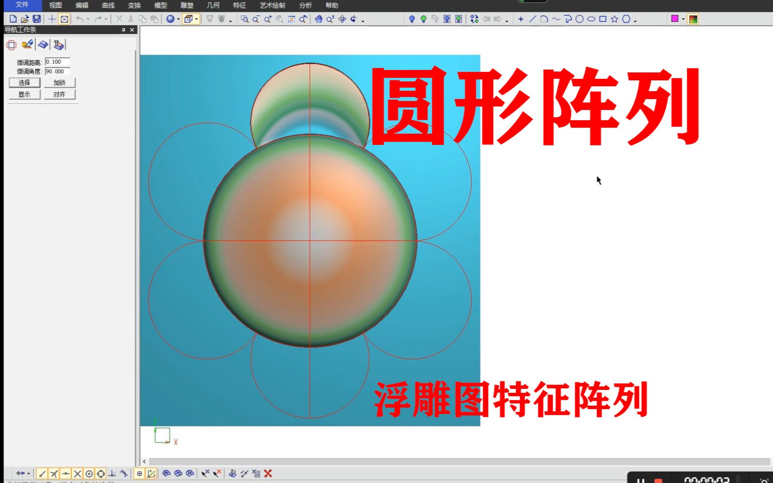This screenshot has height=483, width=773.
Task: Click the 加锁 button
Action: click(x=60, y=82)
